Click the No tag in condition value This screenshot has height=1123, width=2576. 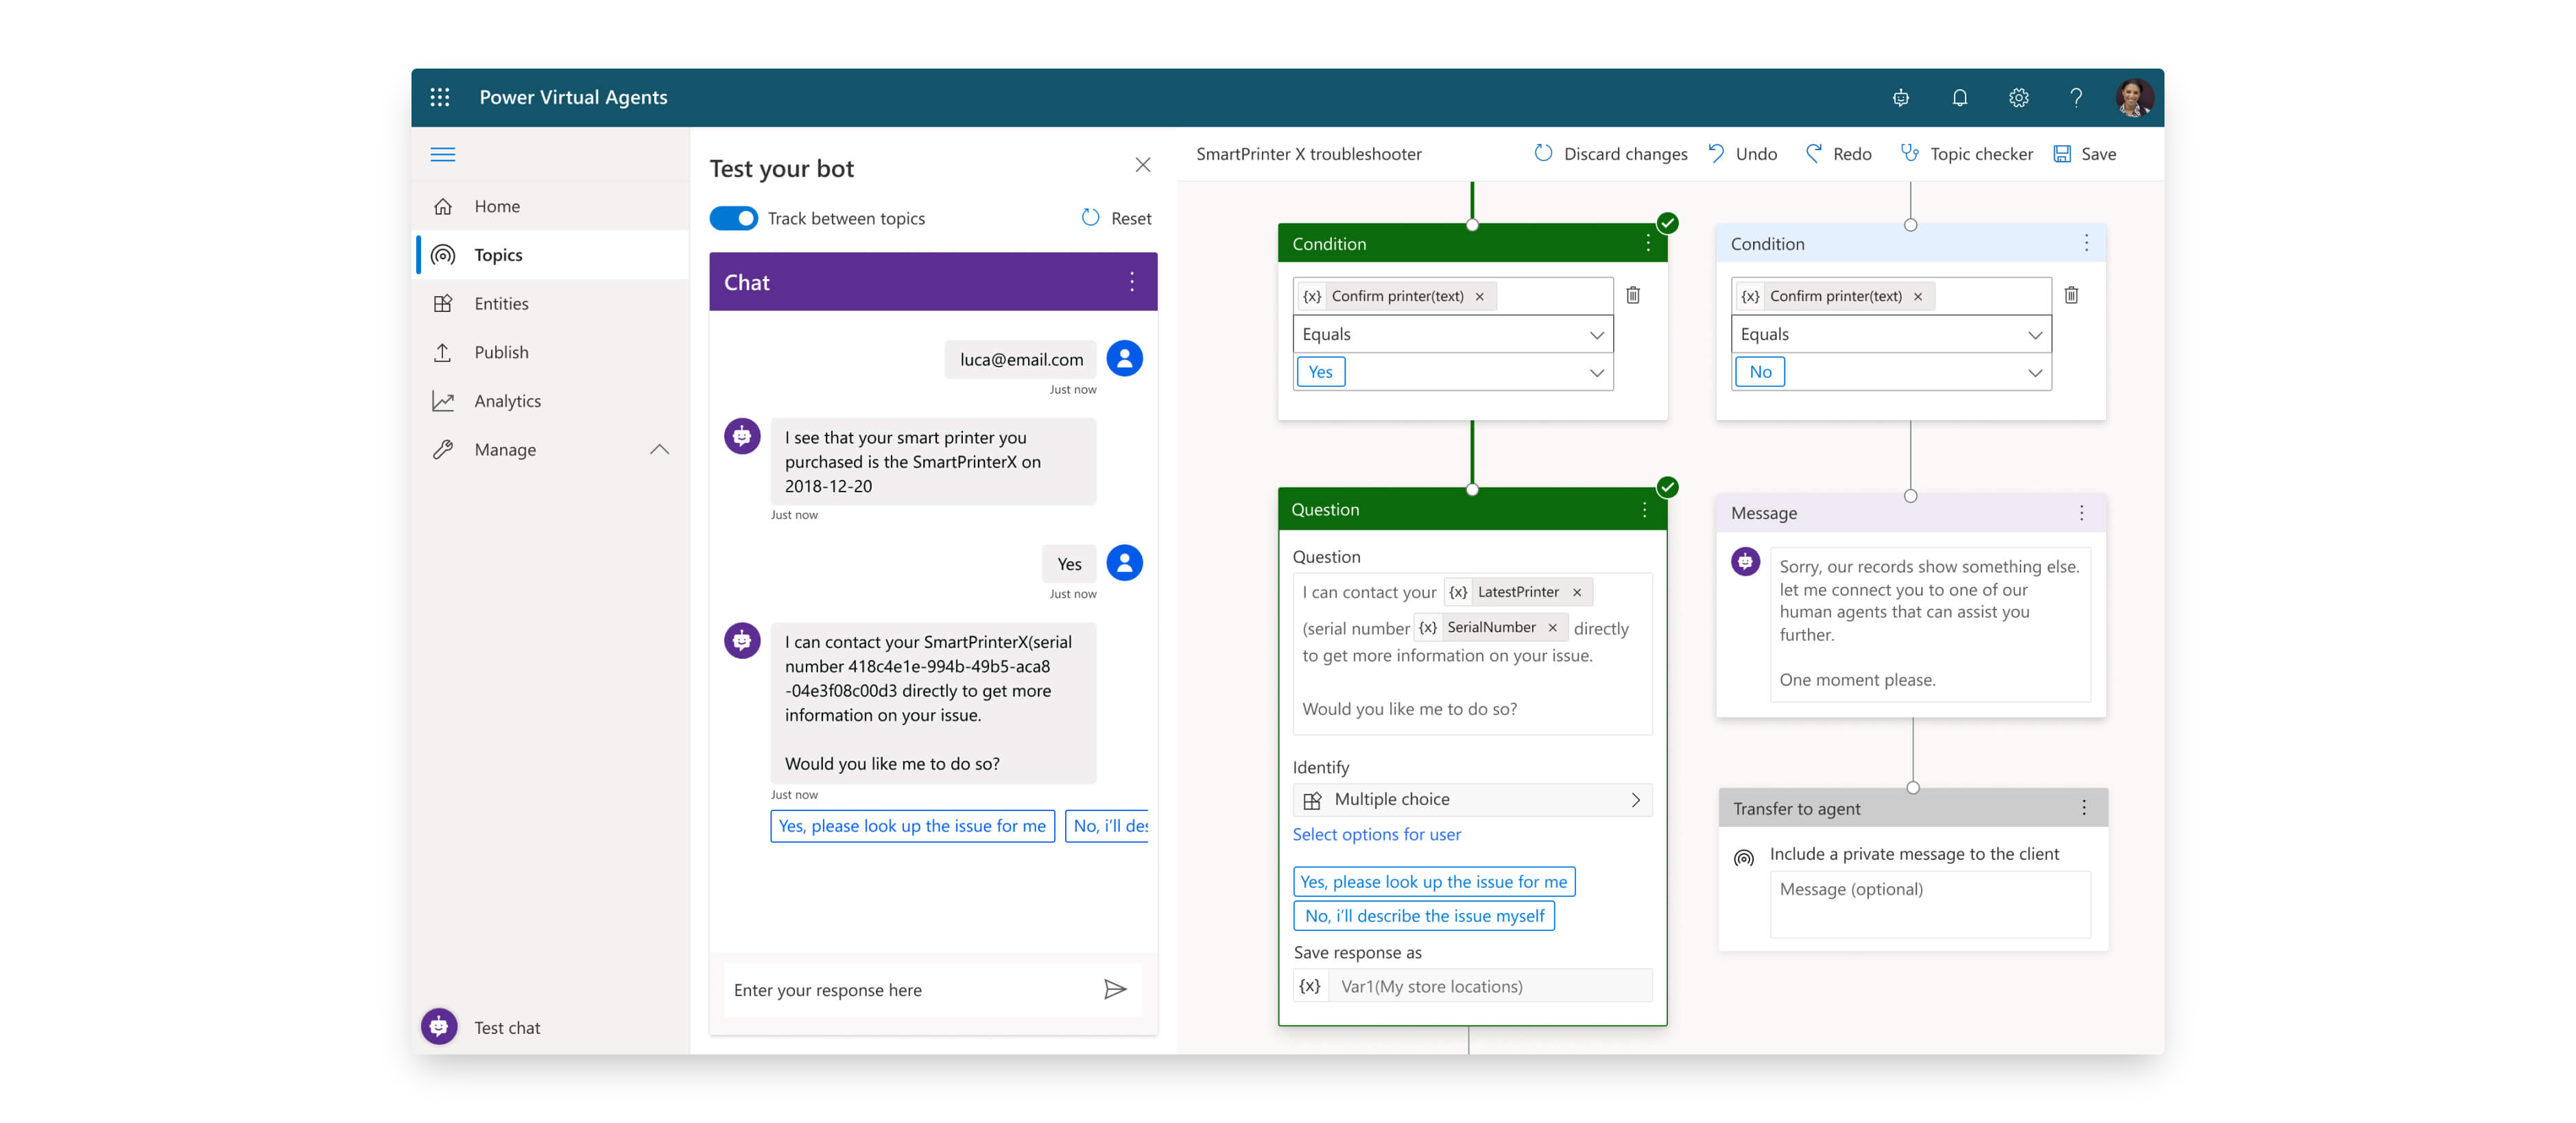coord(1759,372)
